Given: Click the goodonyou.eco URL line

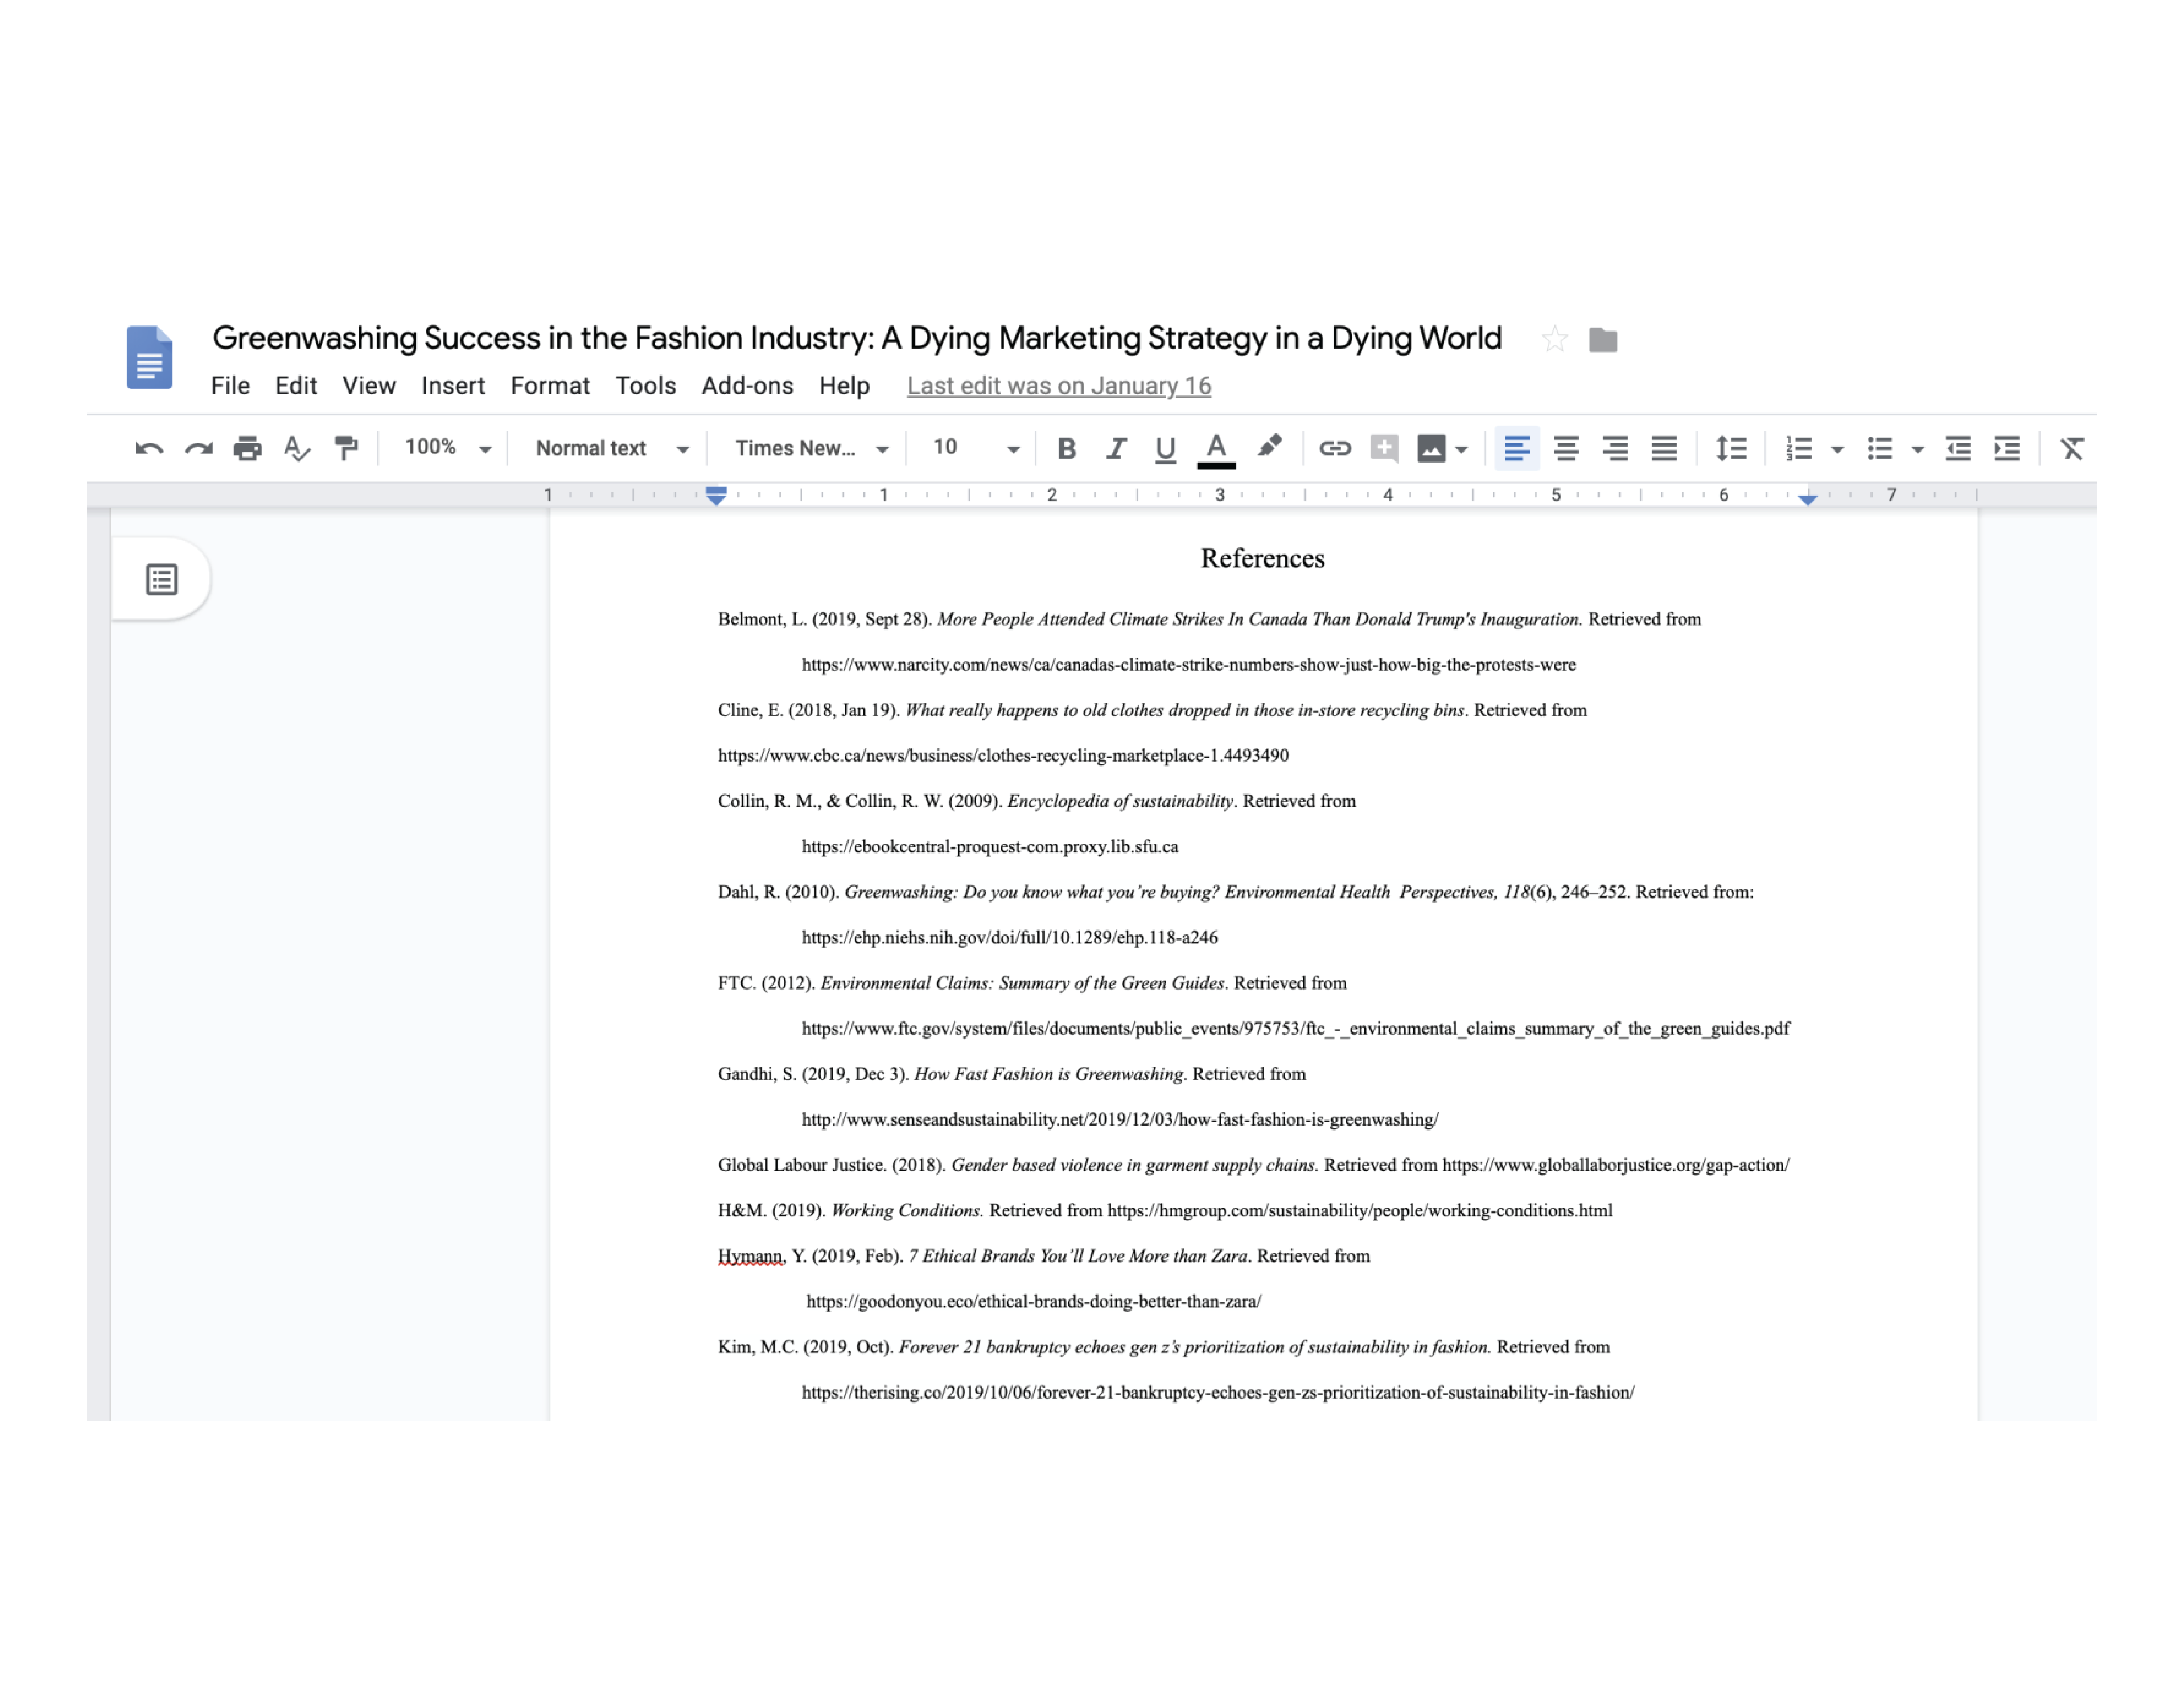Looking at the screenshot, I should tap(1034, 1302).
